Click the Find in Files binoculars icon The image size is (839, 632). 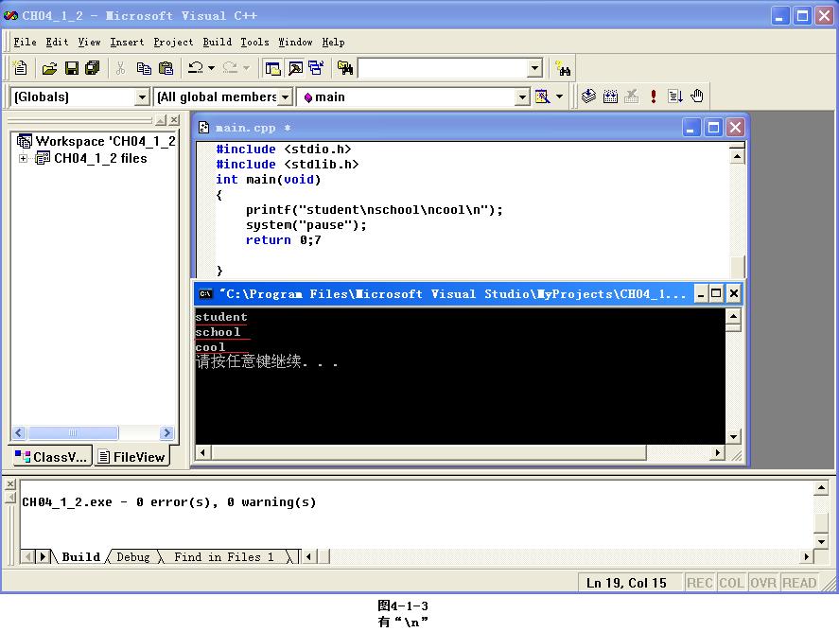[x=344, y=68]
